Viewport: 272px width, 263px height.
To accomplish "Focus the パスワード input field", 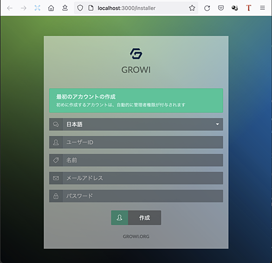I will tap(142, 196).
